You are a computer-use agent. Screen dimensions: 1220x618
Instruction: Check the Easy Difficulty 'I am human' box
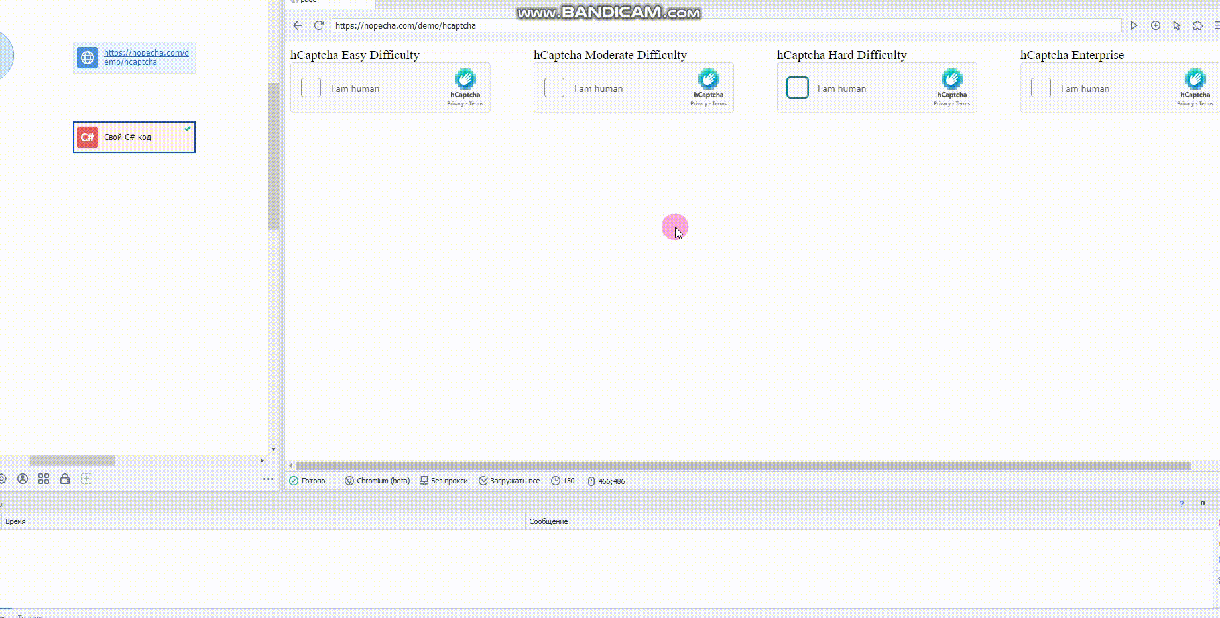[311, 88]
